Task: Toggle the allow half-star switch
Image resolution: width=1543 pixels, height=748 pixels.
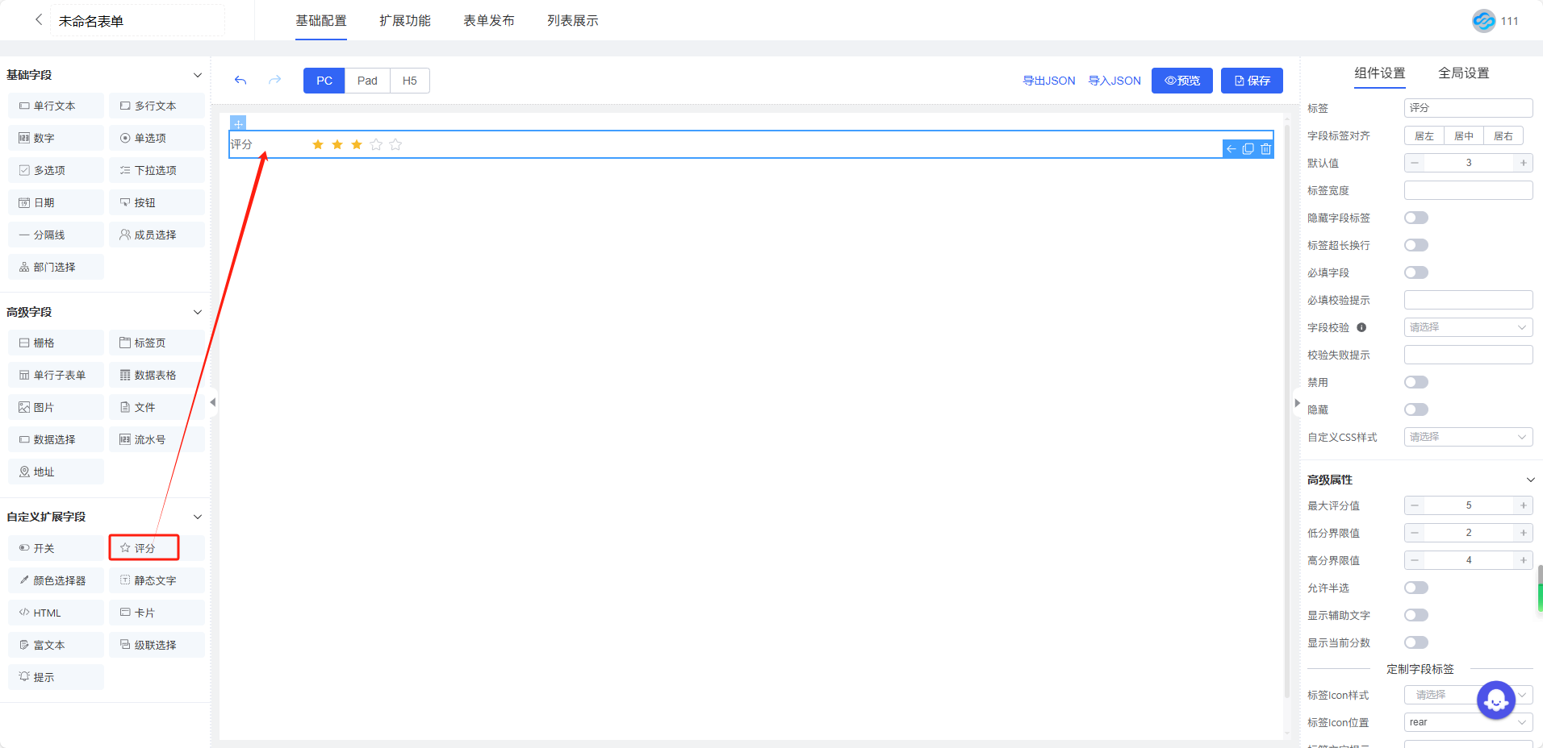Action: coord(1415,588)
